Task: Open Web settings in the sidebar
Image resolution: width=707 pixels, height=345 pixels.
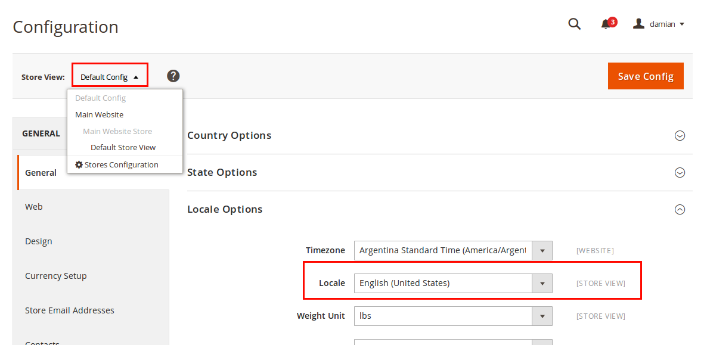Action: (x=33, y=206)
